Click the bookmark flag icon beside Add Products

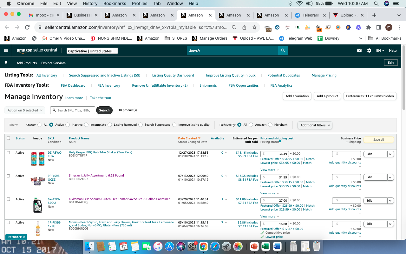(x=6, y=63)
